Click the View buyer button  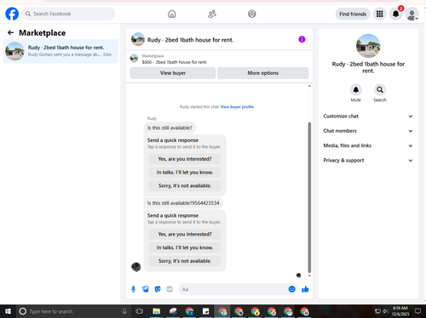click(x=173, y=73)
